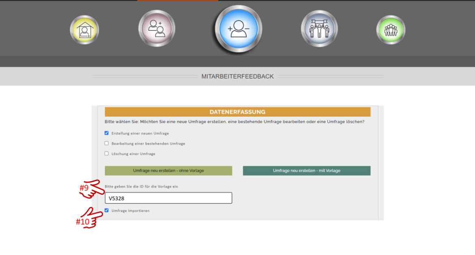
Task: Open the rightmost green people icon
Action: pyautogui.click(x=391, y=28)
